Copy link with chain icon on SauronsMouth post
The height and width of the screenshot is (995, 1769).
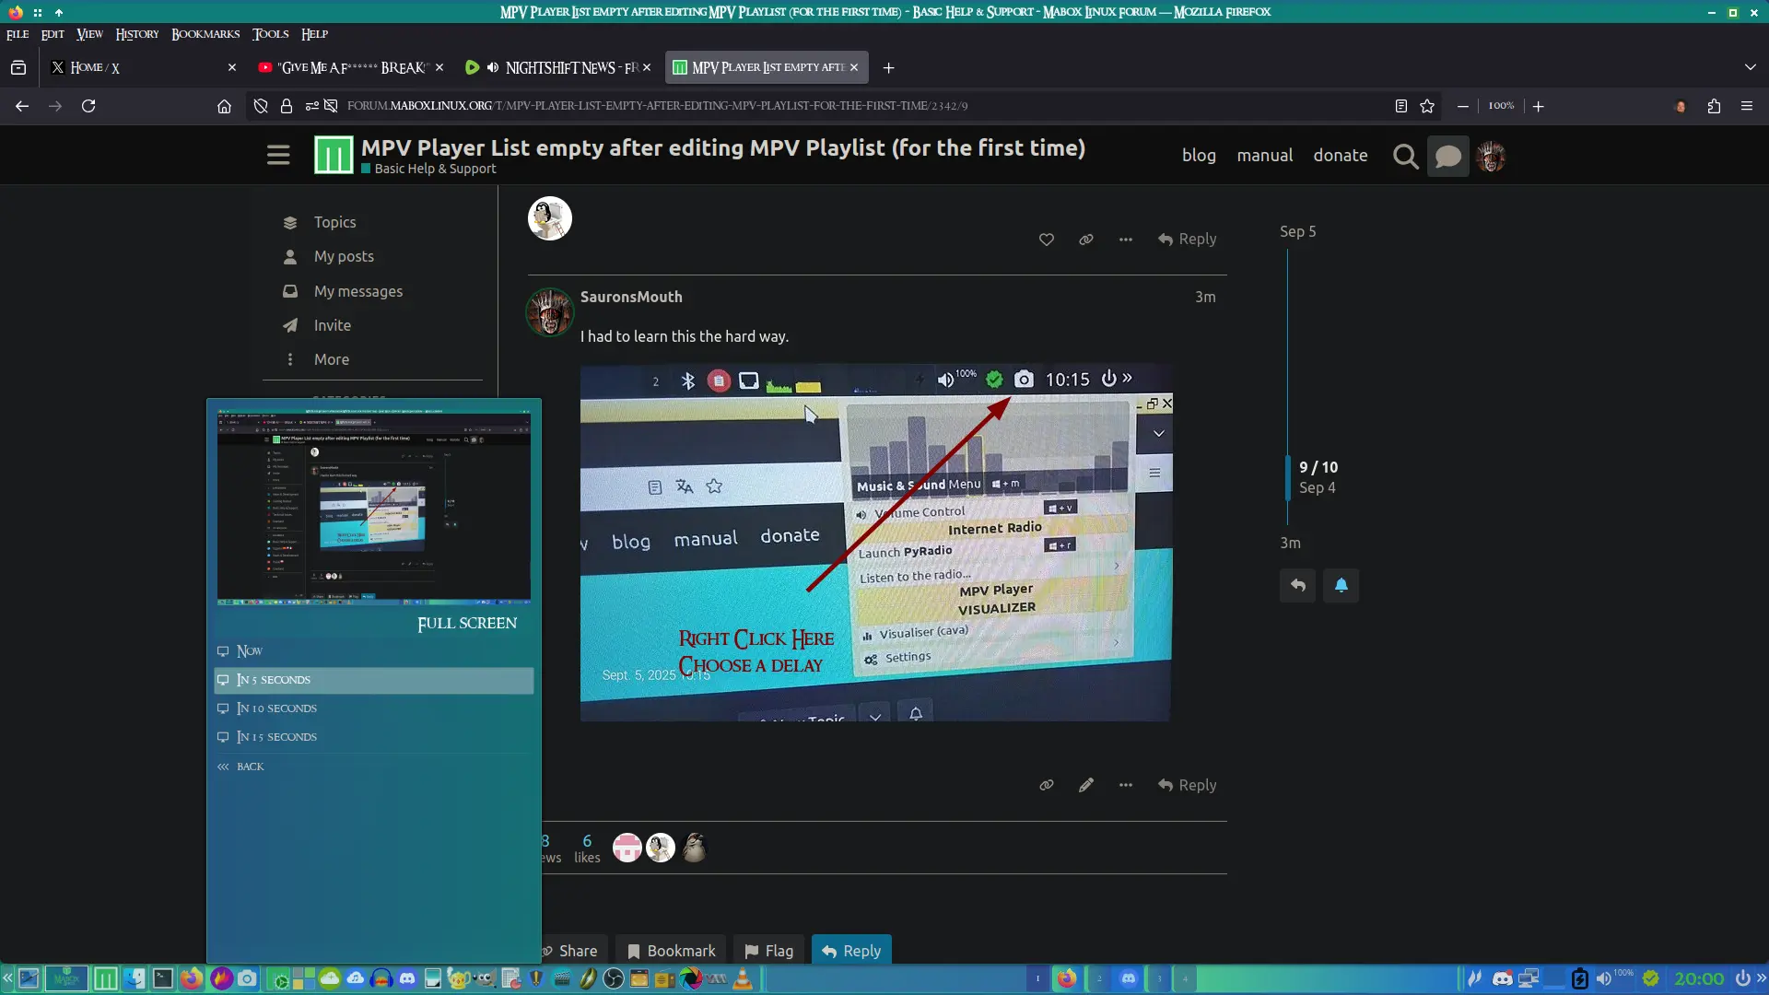pos(1047,785)
